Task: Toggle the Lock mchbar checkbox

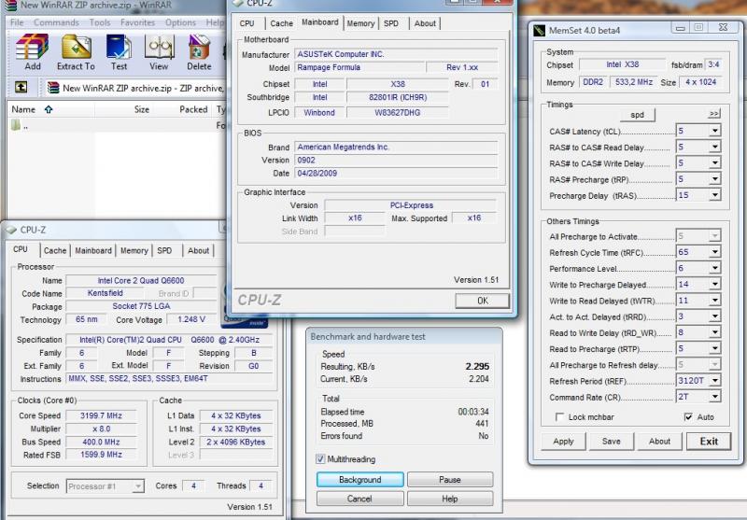Action: tap(559, 416)
